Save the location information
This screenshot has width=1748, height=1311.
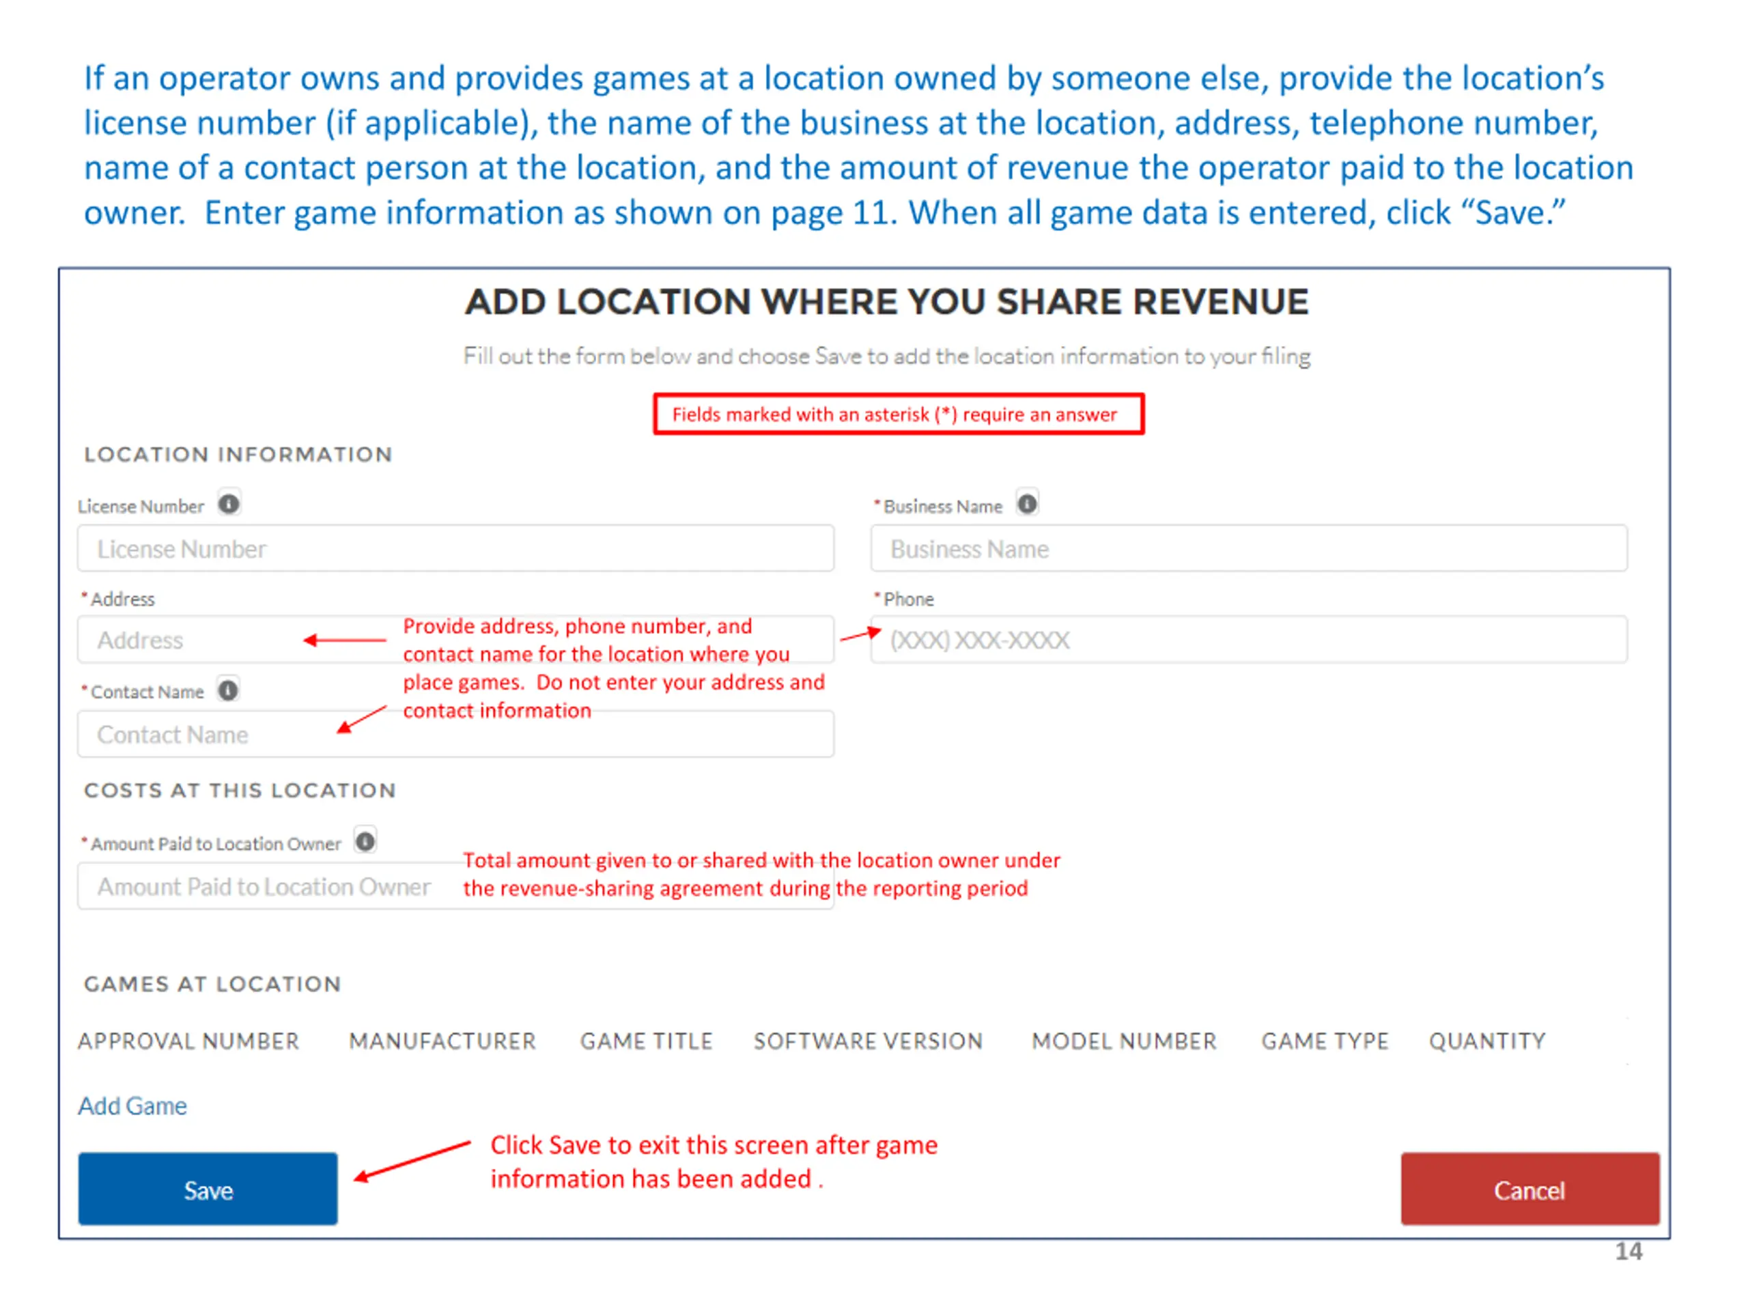[x=208, y=1189]
